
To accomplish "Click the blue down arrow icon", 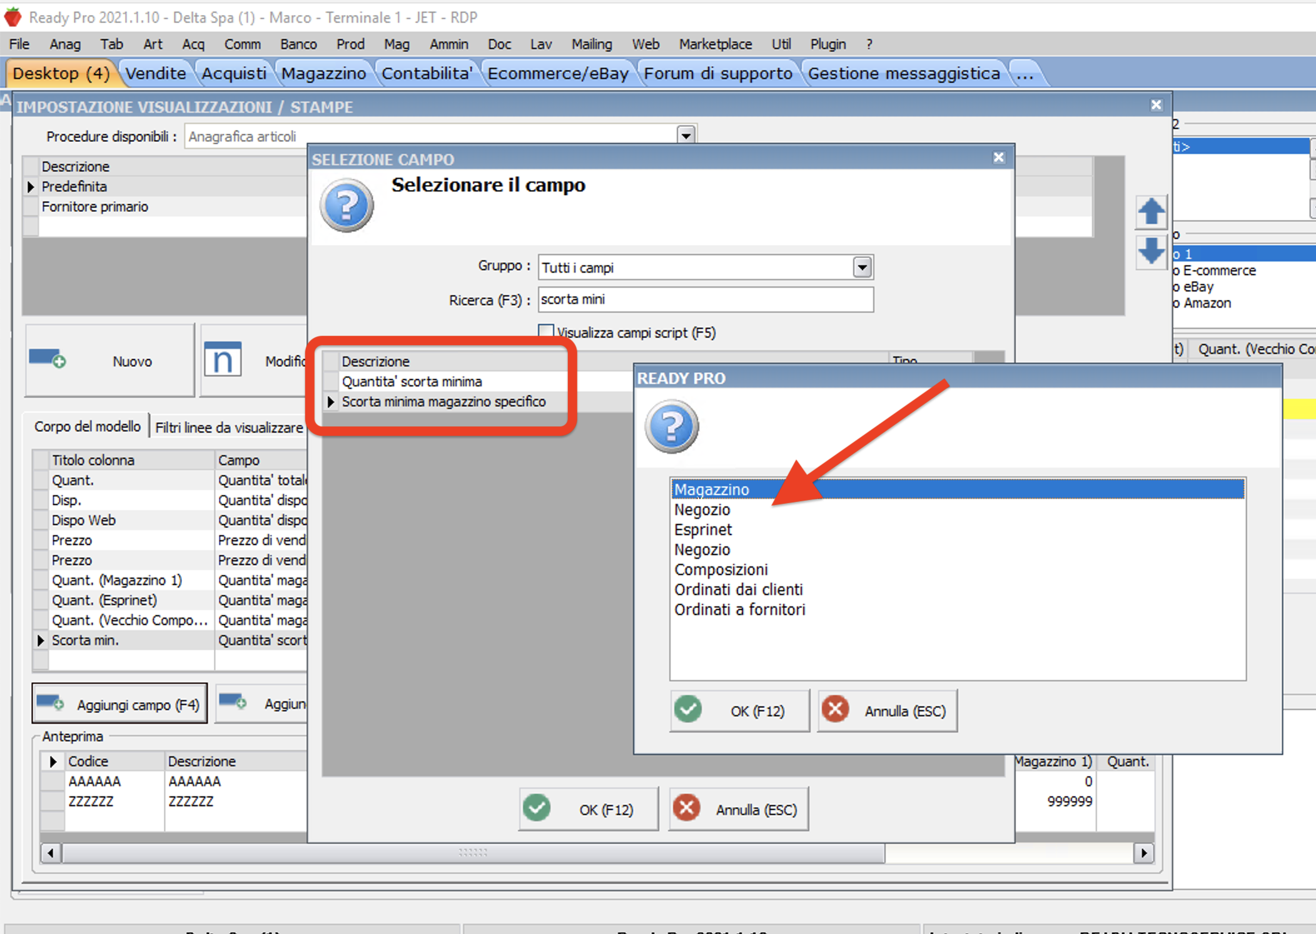I will point(1151,251).
